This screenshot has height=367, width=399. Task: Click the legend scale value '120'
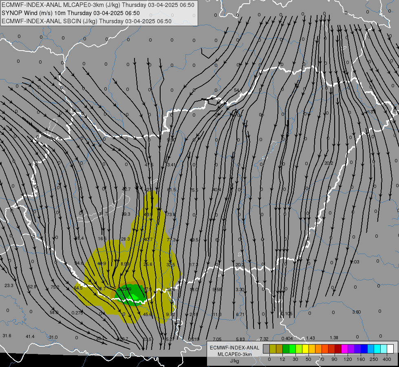tap(348, 359)
